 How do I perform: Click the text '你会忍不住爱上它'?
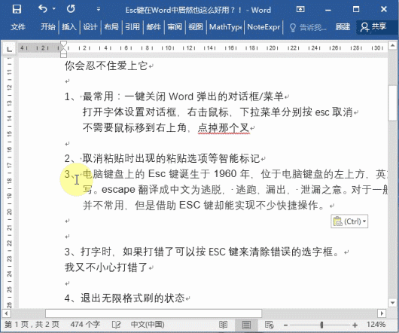(x=106, y=66)
